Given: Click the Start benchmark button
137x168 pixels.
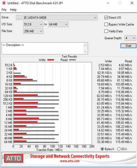Looking at the screenshot, I should pyautogui.click(x=128, y=46).
